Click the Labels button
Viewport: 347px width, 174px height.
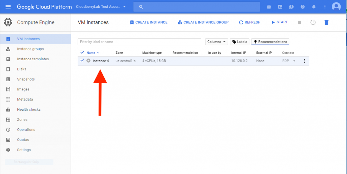[240, 42]
